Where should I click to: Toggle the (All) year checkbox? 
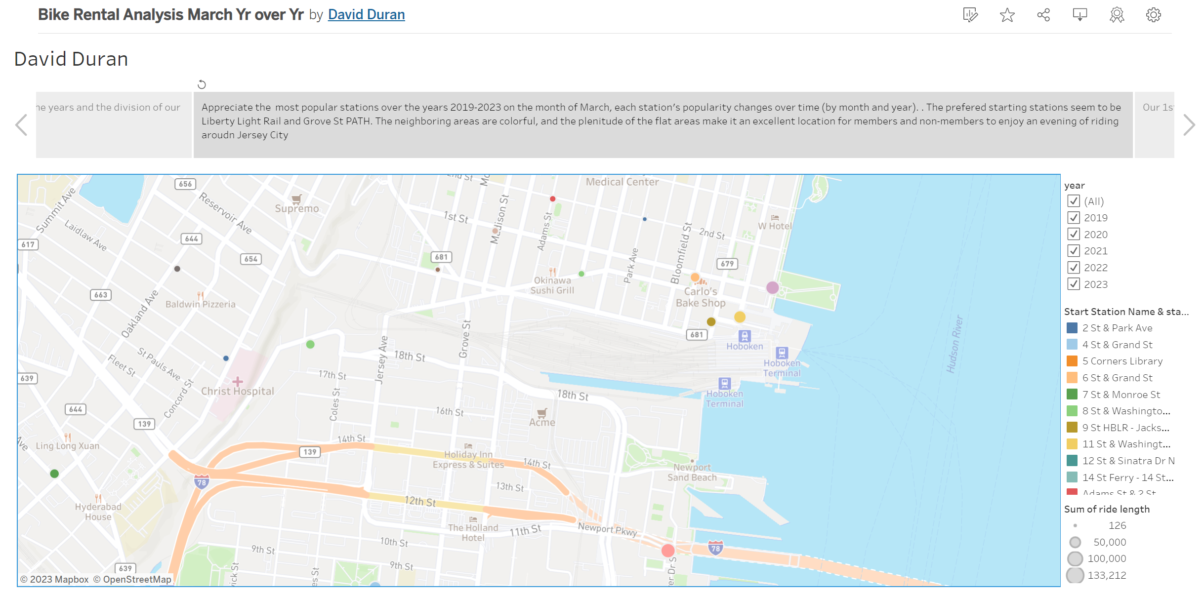[x=1073, y=201]
